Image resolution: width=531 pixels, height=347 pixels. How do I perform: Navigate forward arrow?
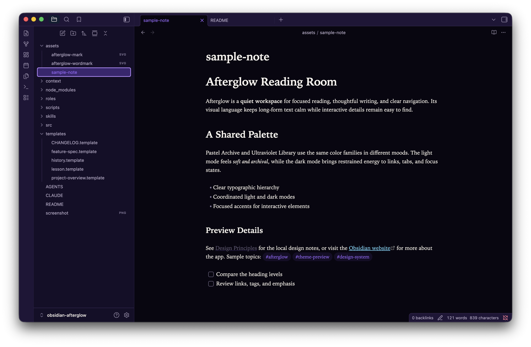coord(153,33)
